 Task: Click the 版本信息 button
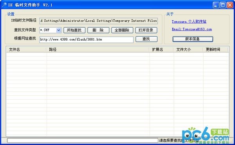(193, 39)
